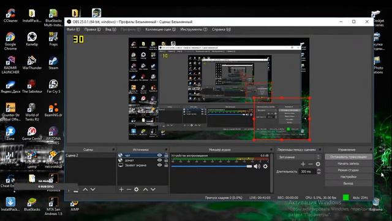Open Настройки button in Controls
The width and height of the screenshot is (392, 221).
point(349,177)
